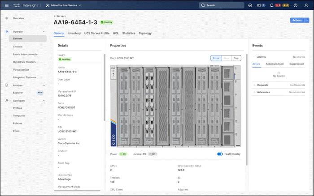Open Templates under Configure
This screenshot has height=196, width=314.
[19, 116]
